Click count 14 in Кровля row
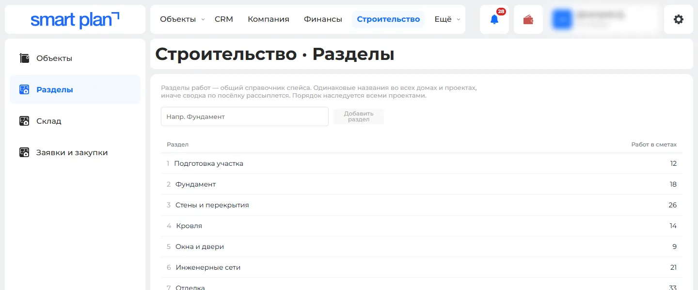This screenshot has width=698, height=290. 673,226
